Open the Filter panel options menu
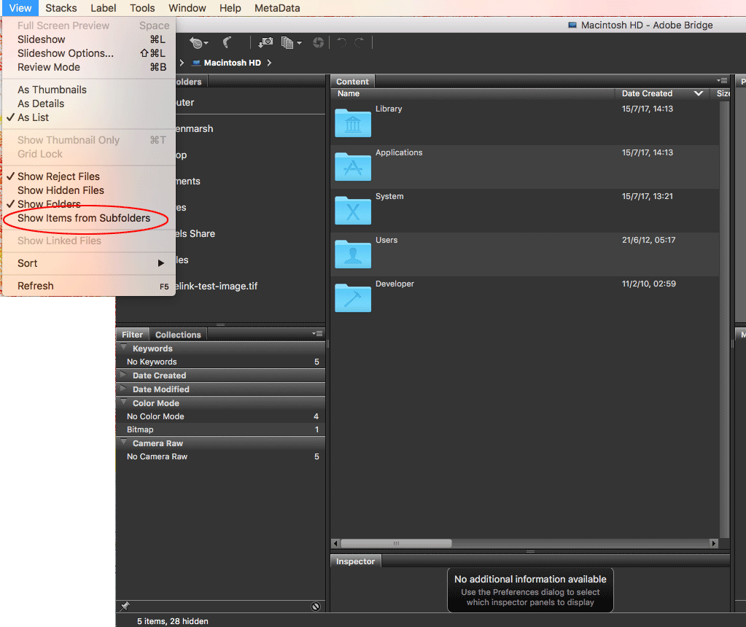Image resolution: width=746 pixels, height=627 pixels. pos(317,333)
